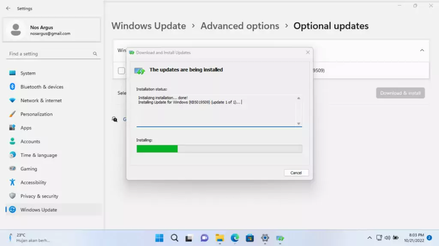
Task: Open File Explorer from taskbar
Action: click(219, 238)
